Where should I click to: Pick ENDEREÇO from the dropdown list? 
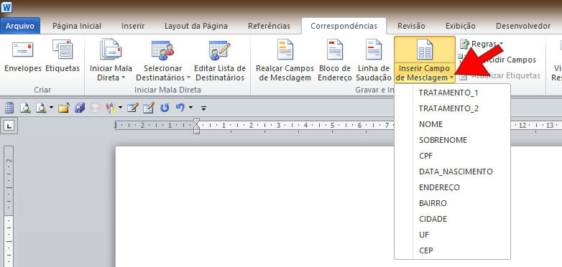click(452, 187)
